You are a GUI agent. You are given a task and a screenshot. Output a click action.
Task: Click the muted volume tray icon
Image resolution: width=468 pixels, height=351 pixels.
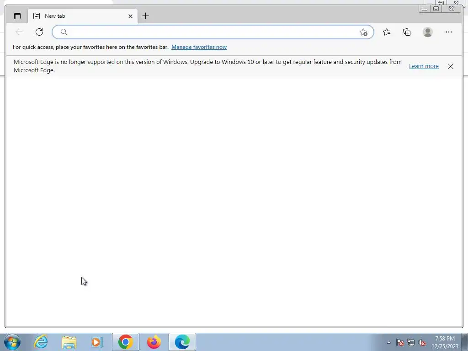click(422, 342)
